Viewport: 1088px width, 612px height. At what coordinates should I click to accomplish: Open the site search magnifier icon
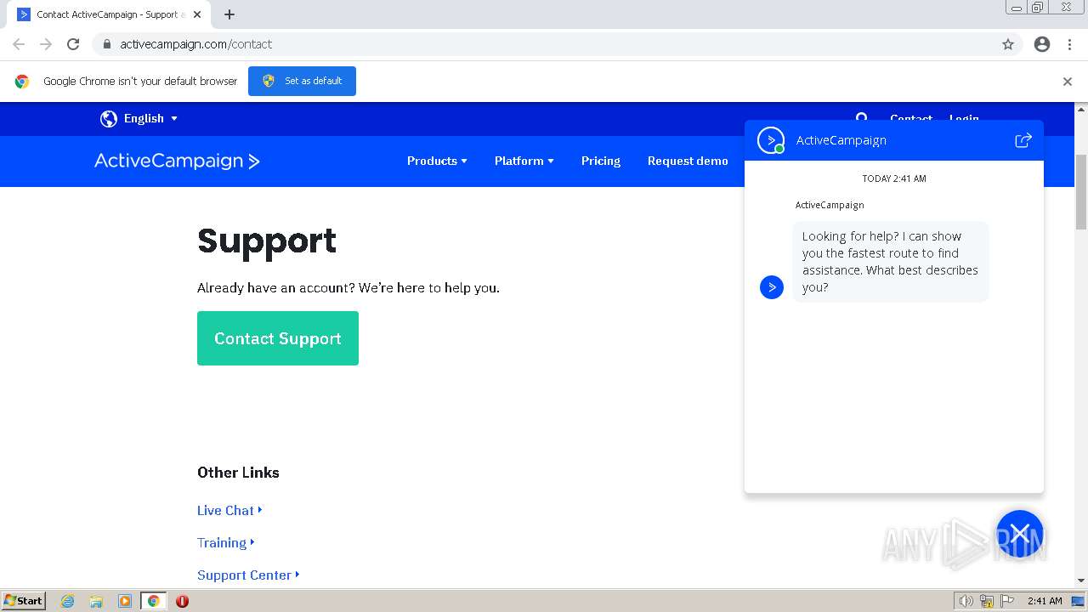pyautogui.click(x=862, y=117)
